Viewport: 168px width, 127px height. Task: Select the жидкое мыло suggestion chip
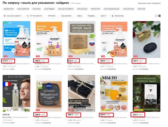9,9
